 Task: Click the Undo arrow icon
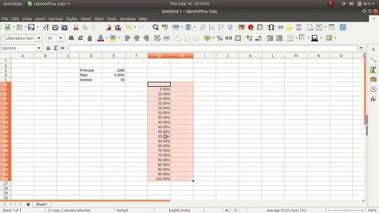(129, 27)
